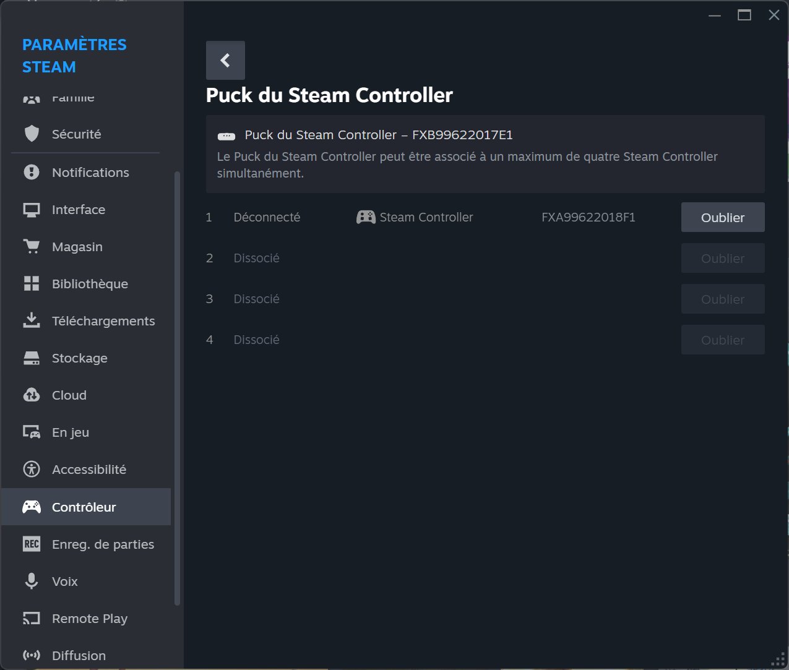789x670 pixels.
Task: Click the En jeu overlay icon
Action: click(32, 432)
